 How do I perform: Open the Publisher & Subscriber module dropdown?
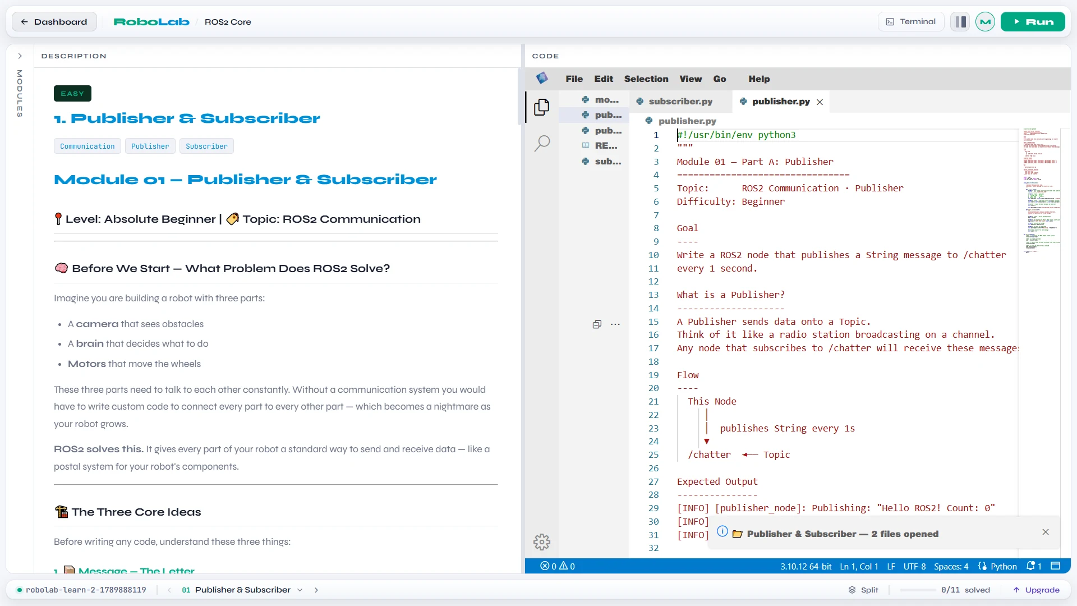(242, 590)
